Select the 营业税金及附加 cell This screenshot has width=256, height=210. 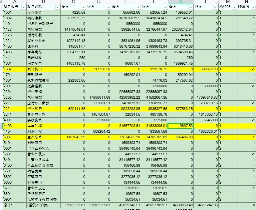43,165
